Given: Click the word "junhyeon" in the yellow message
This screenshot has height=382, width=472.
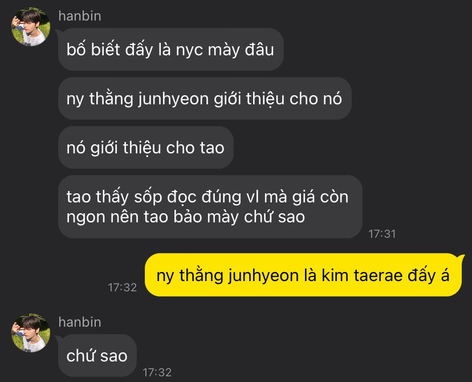Looking at the screenshot, I should click(x=263, y=276).
